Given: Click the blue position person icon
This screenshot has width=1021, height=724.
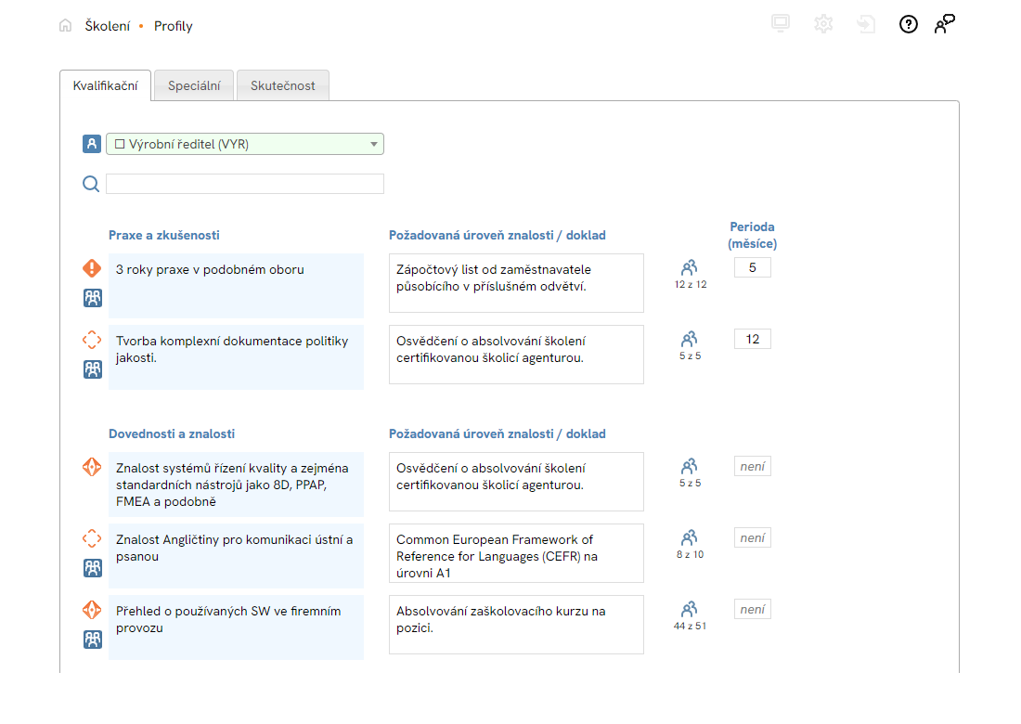Looking at the screenshot, I should [91, 144].
